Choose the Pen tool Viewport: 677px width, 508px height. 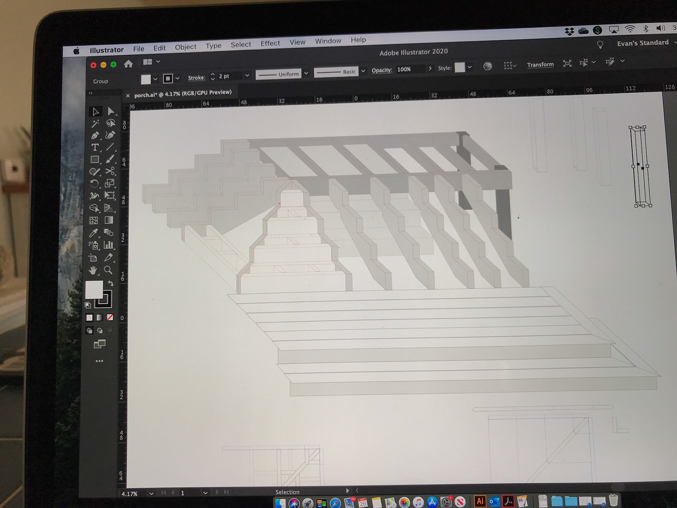pyautogui.click(x=94, y=136)
